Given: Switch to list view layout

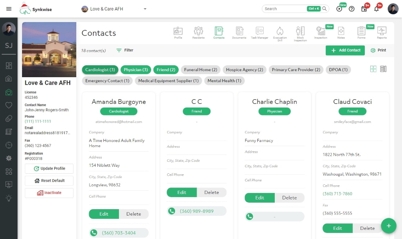Looking at the screenshot, I should tap(383, 69).
